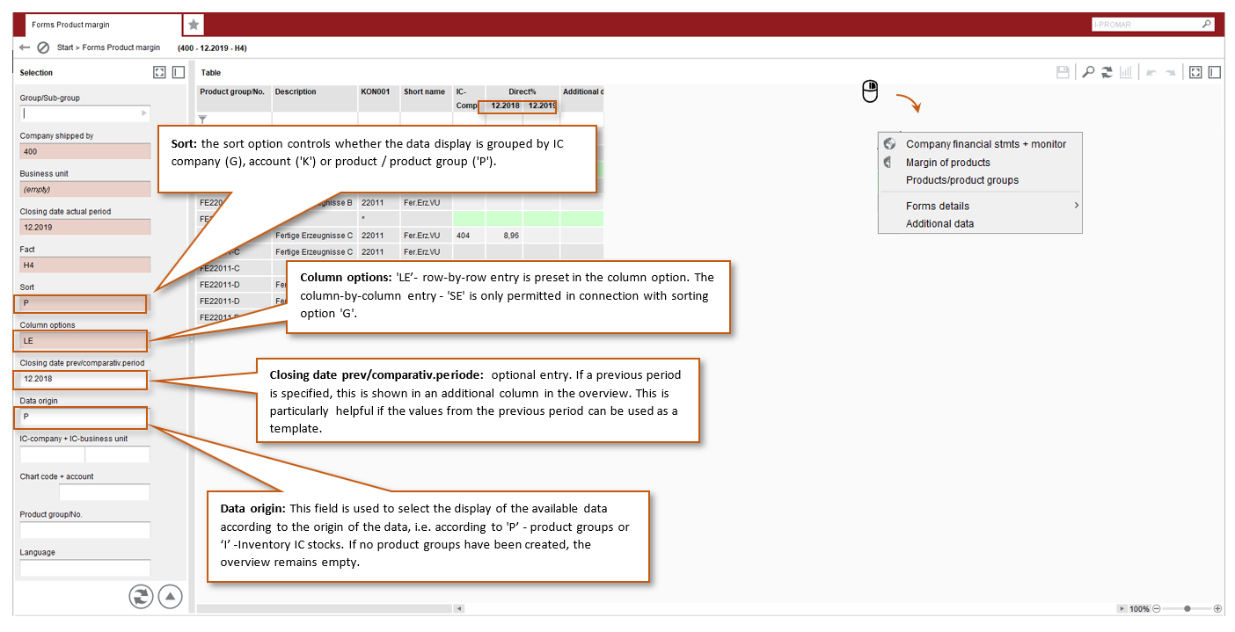Click 100% zoom level text
Viewport: 1235px width, 632px height.
click(x=1139, y=609)
